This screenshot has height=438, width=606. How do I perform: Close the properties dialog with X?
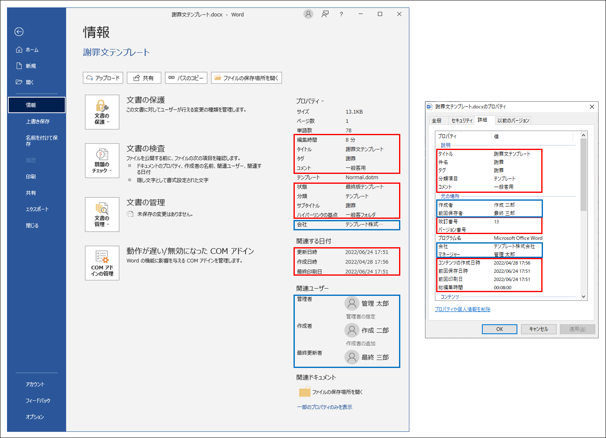[592, 107]
